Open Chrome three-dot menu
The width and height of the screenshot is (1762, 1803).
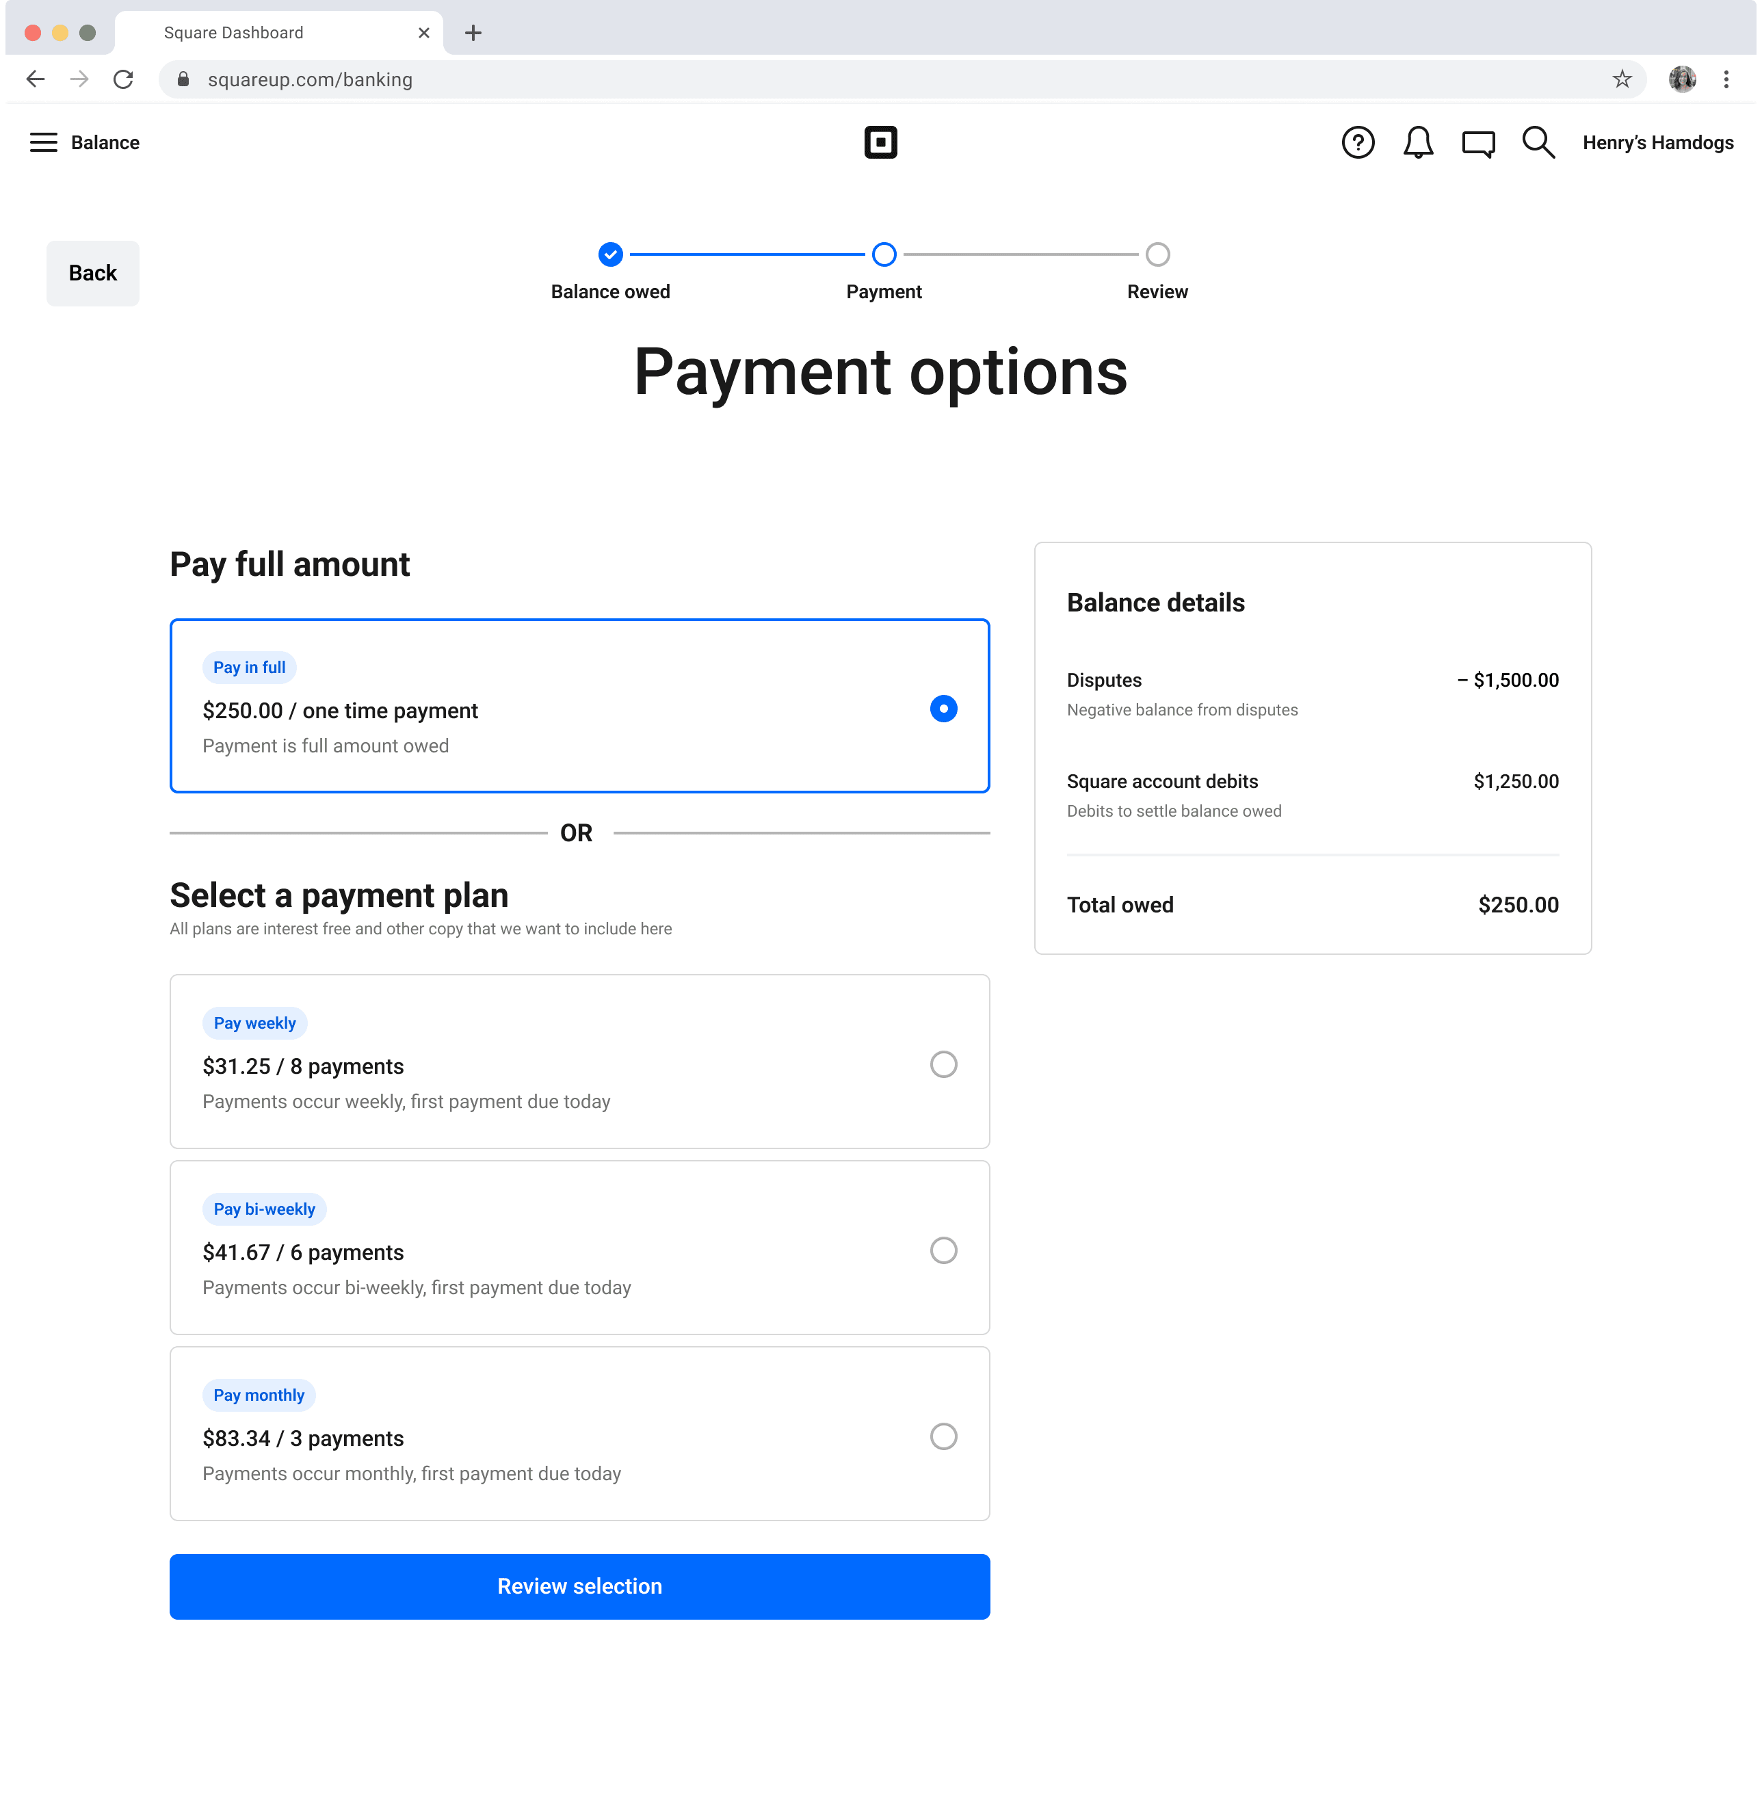click(1726, 79)
